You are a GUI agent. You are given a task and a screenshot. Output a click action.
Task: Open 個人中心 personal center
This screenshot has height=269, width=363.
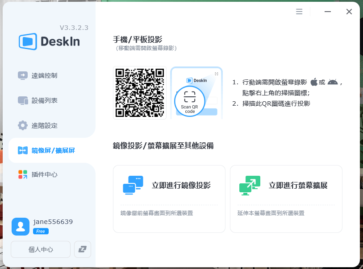coord(40,249)
